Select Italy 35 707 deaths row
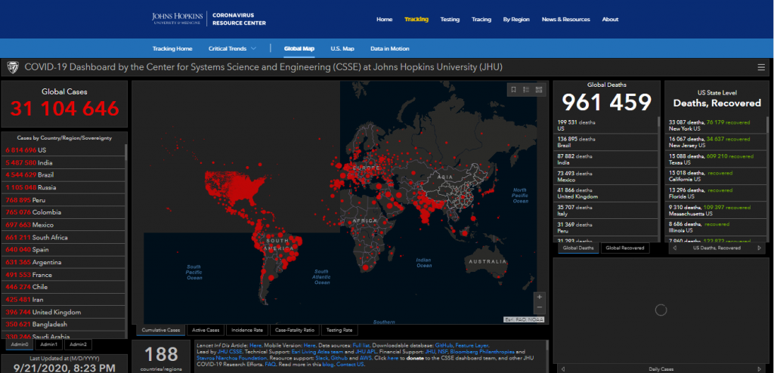The height and width of the screenshot is (373, 774). point(605,210)
